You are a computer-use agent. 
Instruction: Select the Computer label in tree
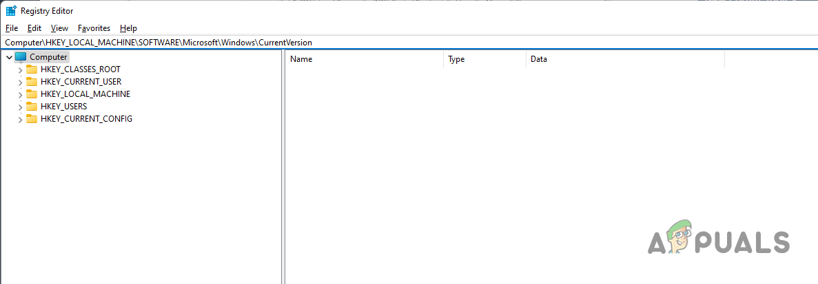pyautogui.click(x=48, y=57)
